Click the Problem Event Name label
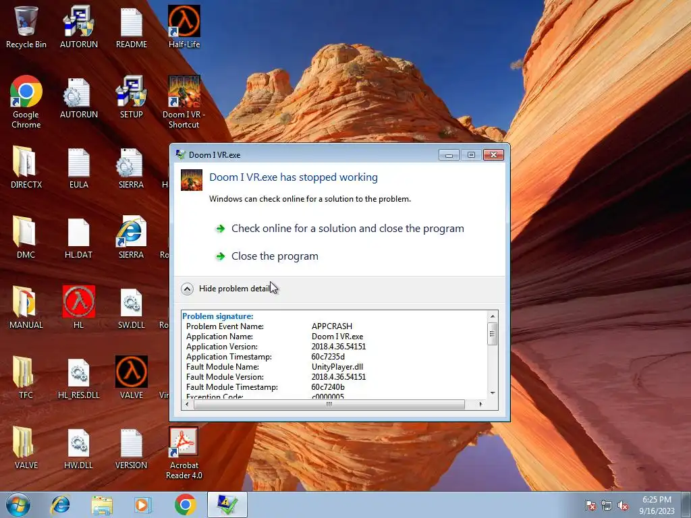 point(225,326)
